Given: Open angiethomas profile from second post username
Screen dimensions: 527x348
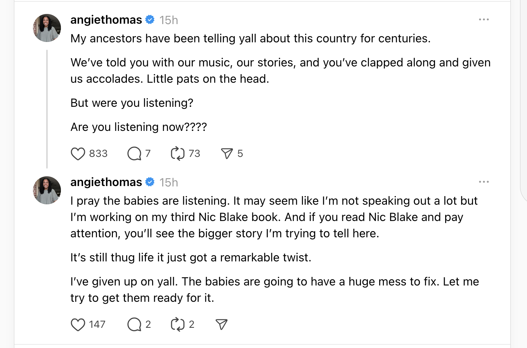Looking at the screenshot, I should pos(106,182).
